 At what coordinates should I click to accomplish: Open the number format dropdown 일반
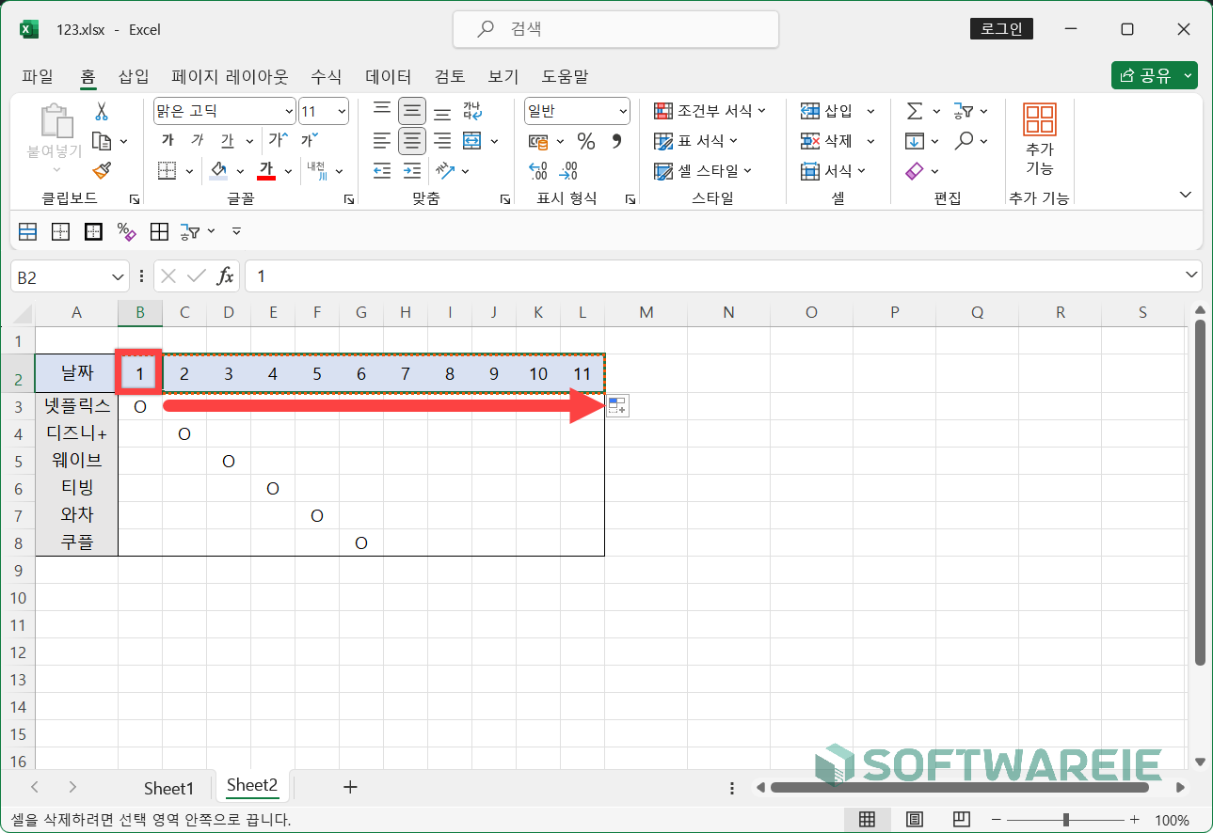[623, 111]
